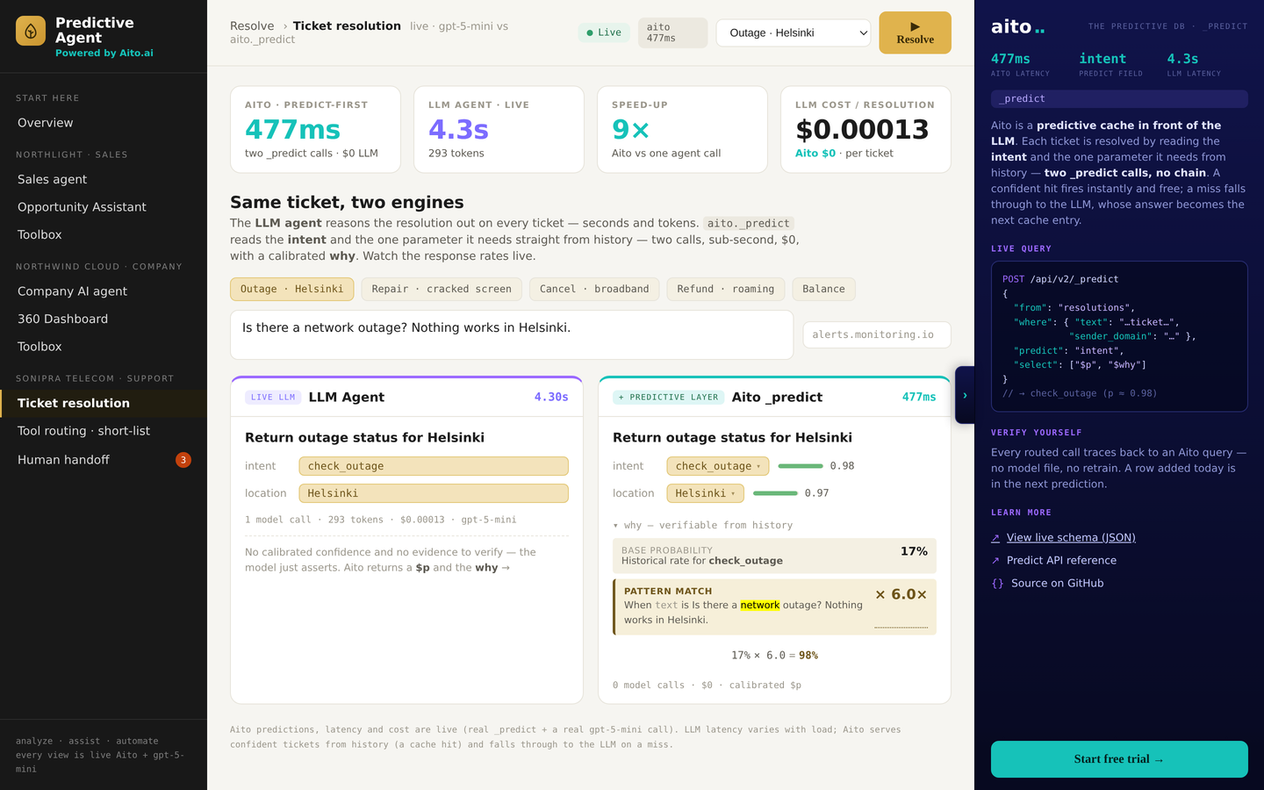Screen dimensions: 1264x790
Task: Open Sales agent in the sidebar
Action: 104,179
